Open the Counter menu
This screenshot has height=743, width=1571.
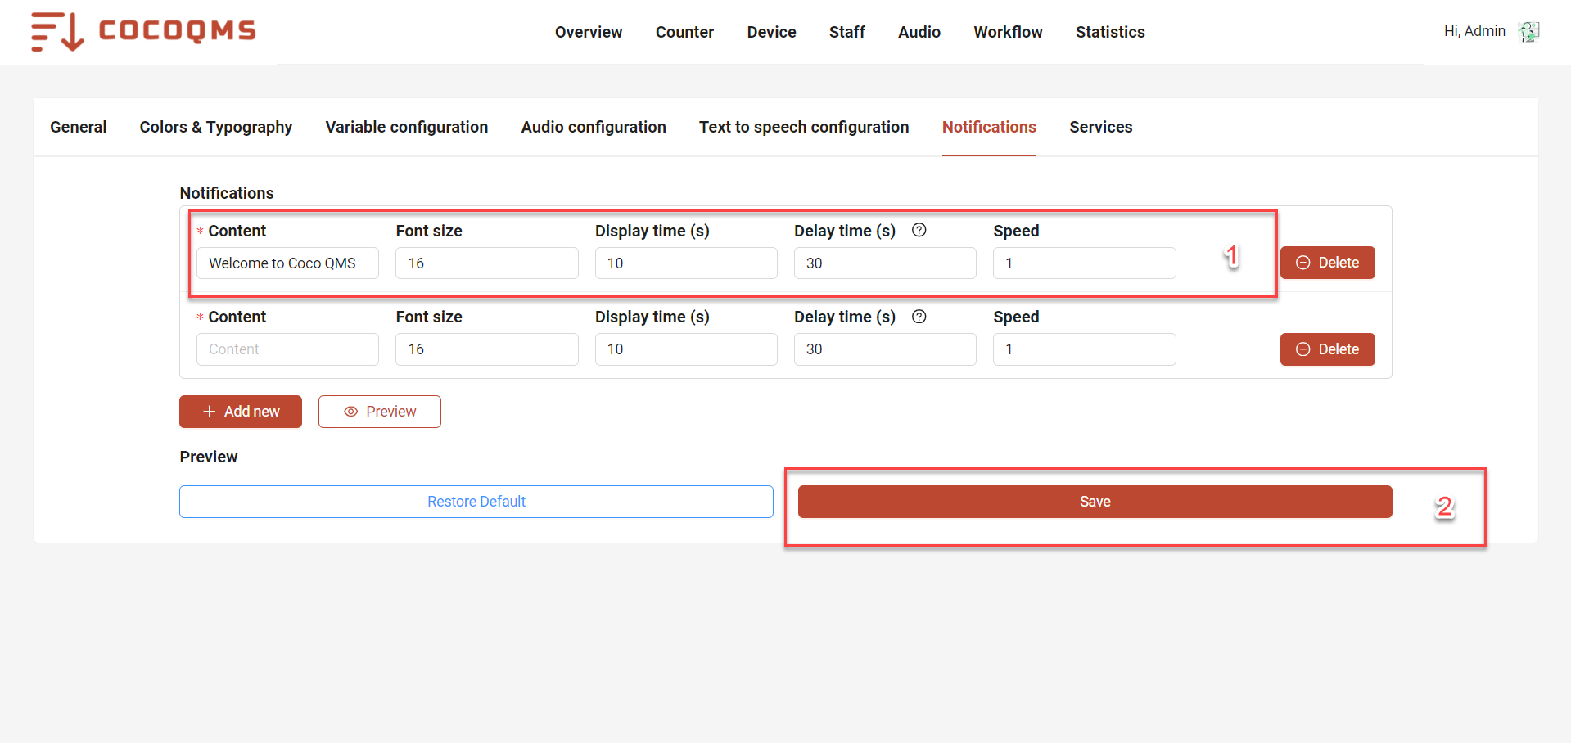click(x=684, y=32)
